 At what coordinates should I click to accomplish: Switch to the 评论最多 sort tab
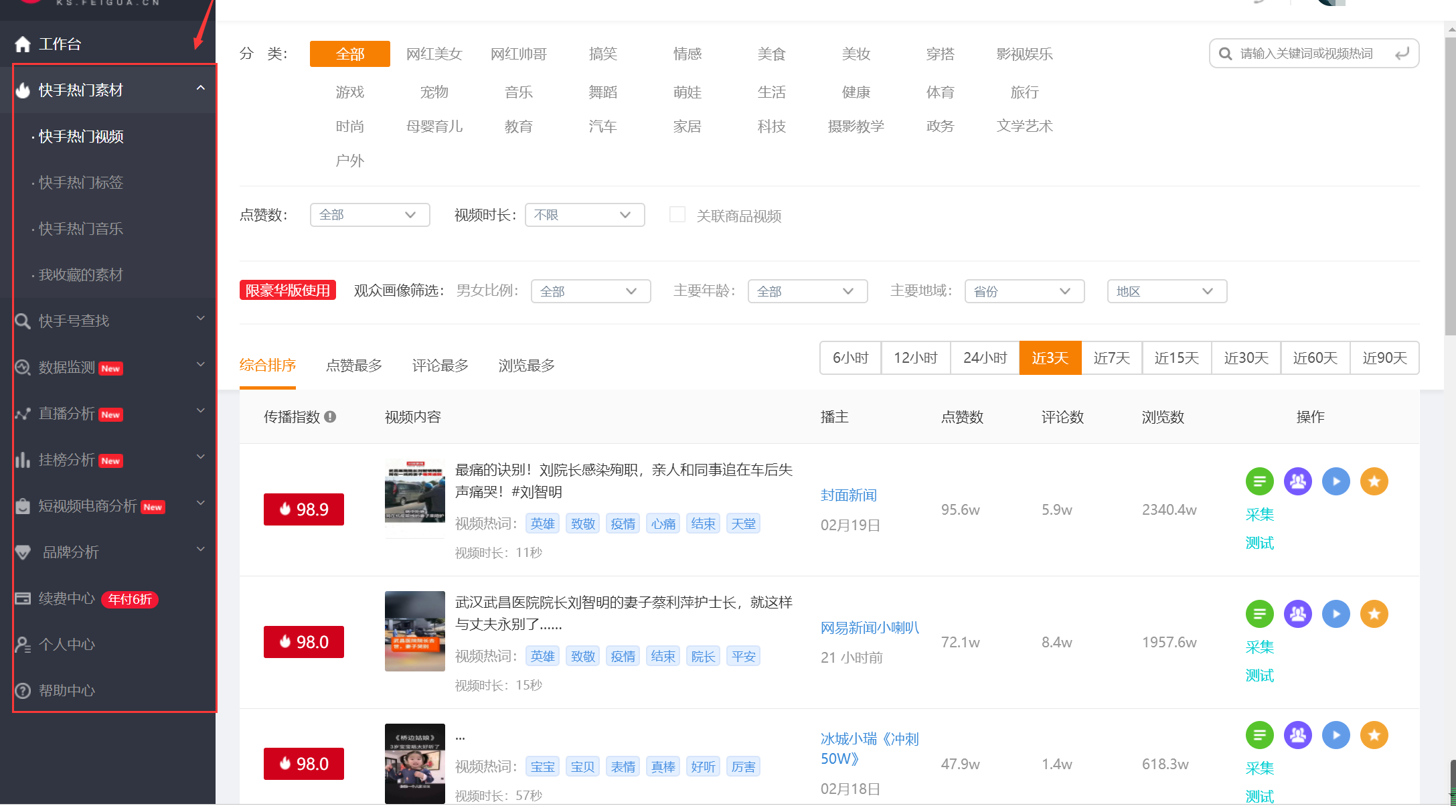[x=440, y=366]
